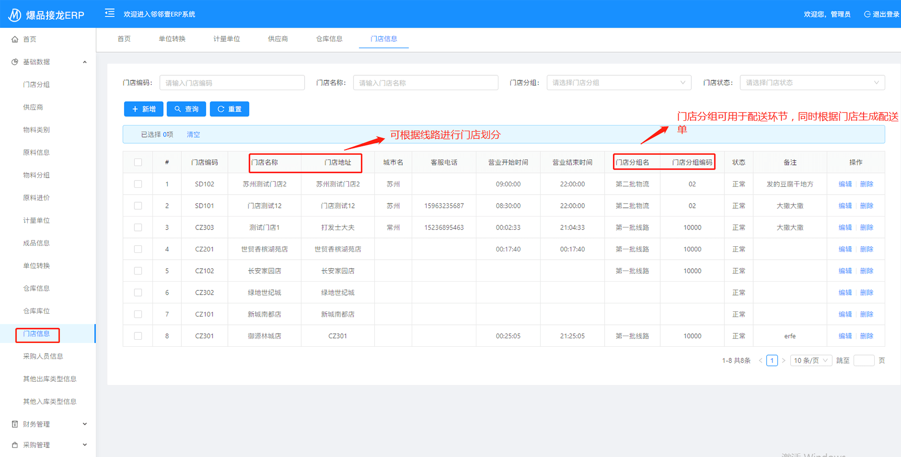
Task: Click the 世贸香槟湖苑店 store name cell
Action: tap(265, 249)
